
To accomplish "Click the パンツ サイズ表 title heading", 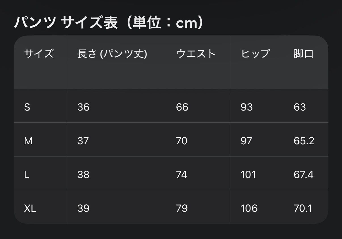I will point(109,23).
